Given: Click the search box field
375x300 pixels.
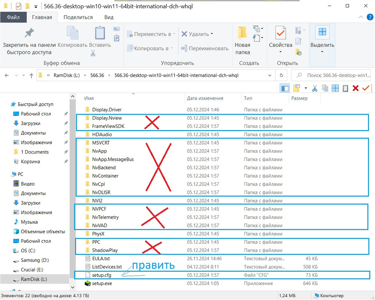Looking at the screenshot, I should click(x=331, y=75).
